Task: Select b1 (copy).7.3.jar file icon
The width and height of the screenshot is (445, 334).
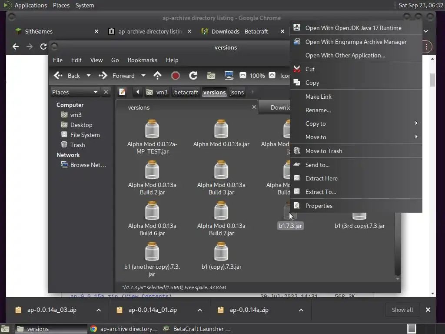Action: 221,251
